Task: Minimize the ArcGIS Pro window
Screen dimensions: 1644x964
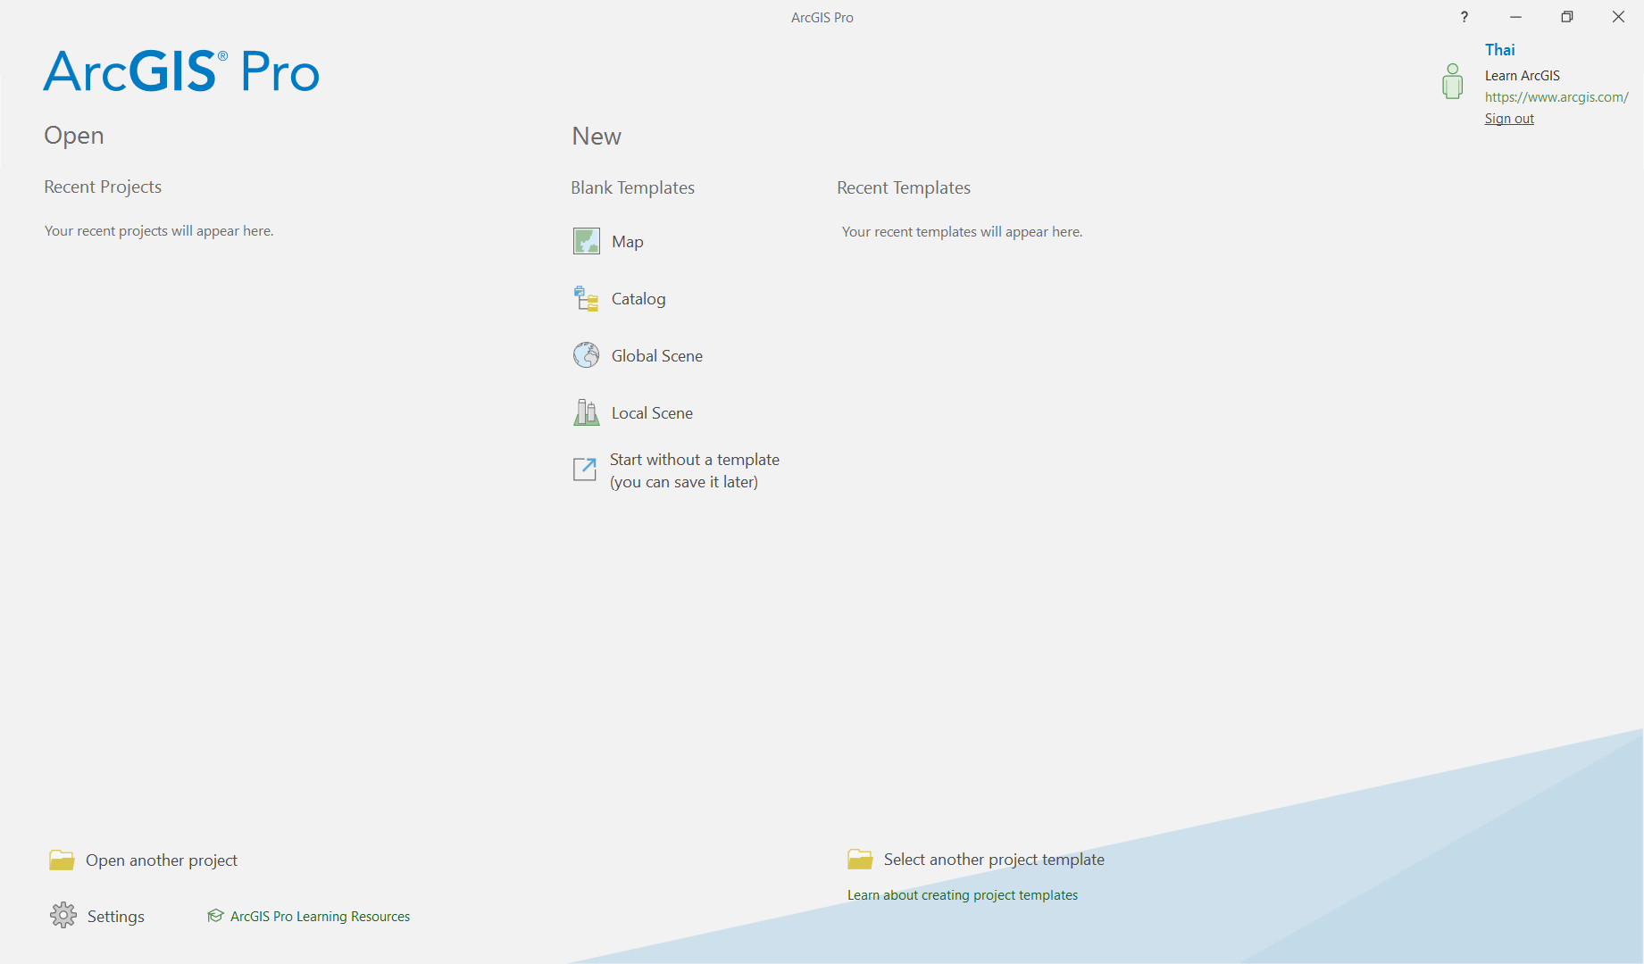Action: coord(1515,17)
